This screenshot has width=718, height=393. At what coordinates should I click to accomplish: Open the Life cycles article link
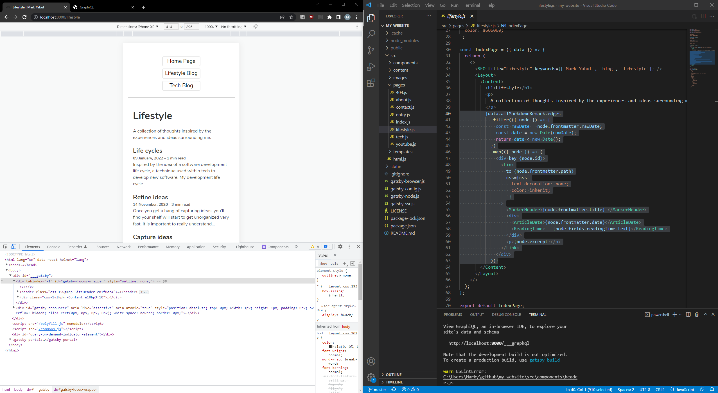[x=147, y=150]
